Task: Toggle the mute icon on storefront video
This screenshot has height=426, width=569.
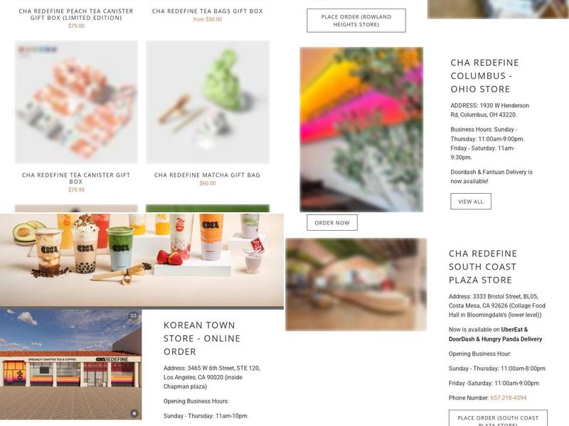Action: pos(134,413)
